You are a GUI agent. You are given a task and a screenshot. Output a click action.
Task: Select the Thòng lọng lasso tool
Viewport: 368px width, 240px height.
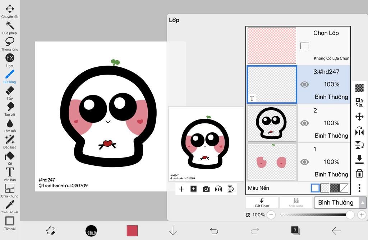click(x=10, y=44)
